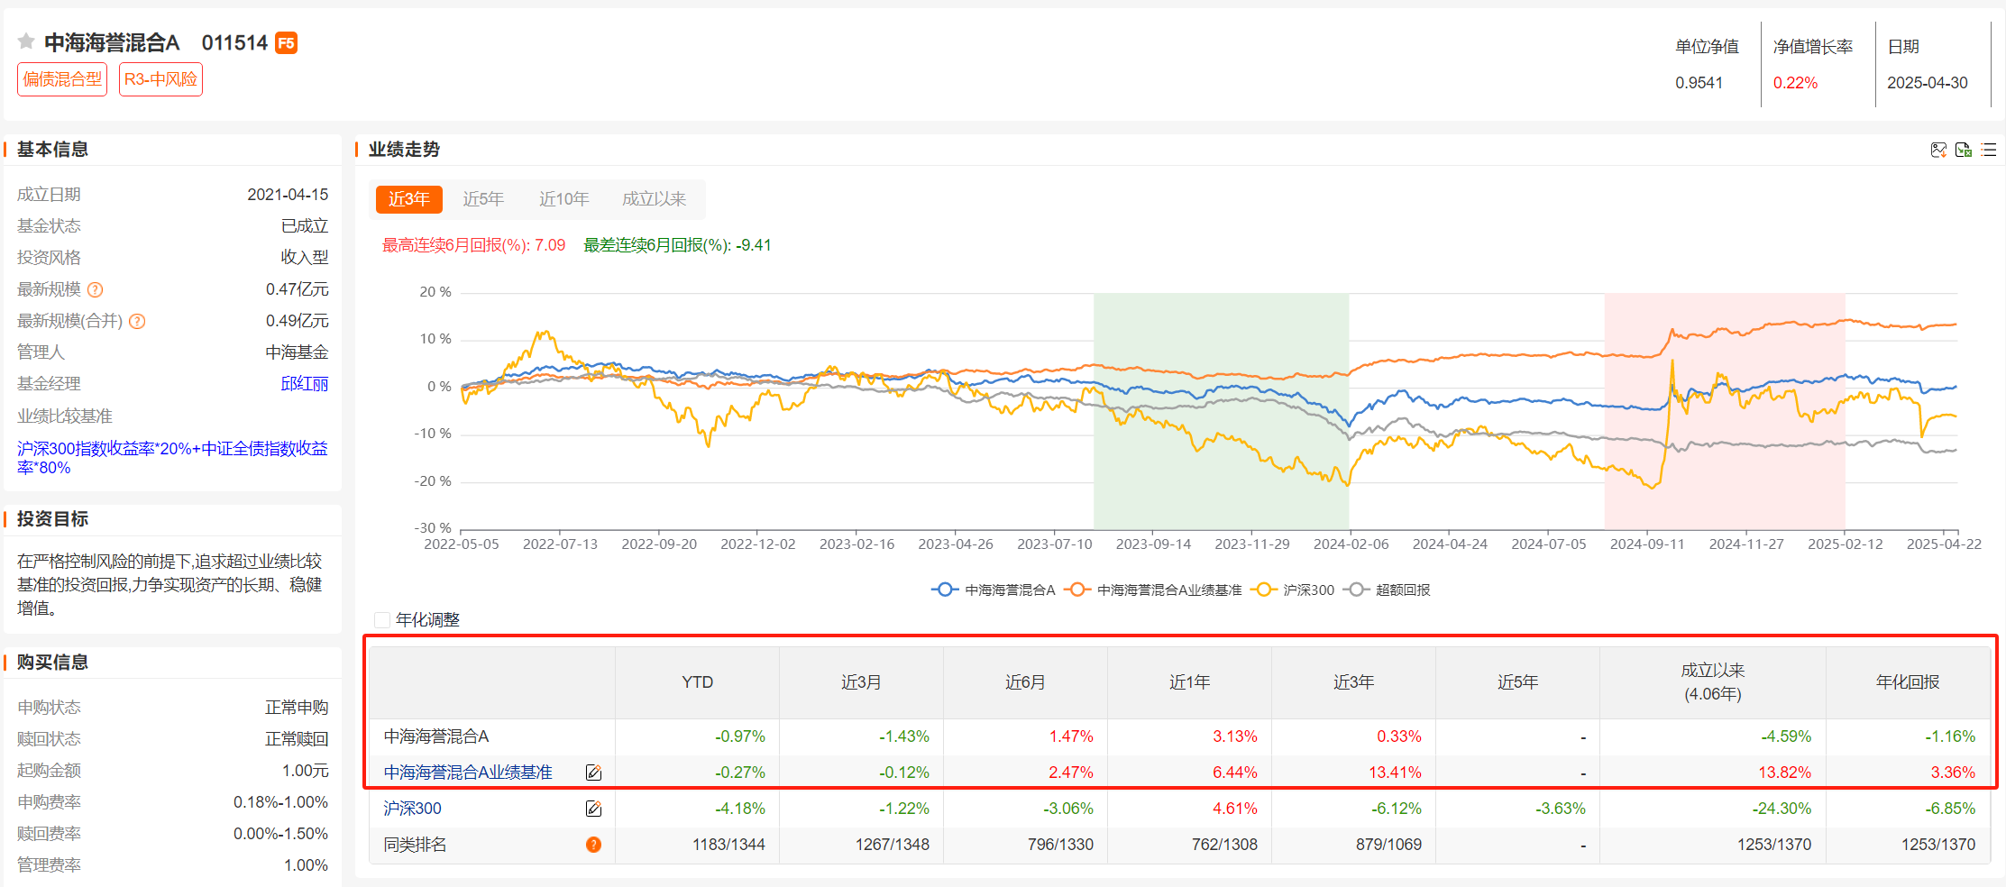
Task: Click the 申购状态 value 正常申购
Action: click(x=297, y=708)
